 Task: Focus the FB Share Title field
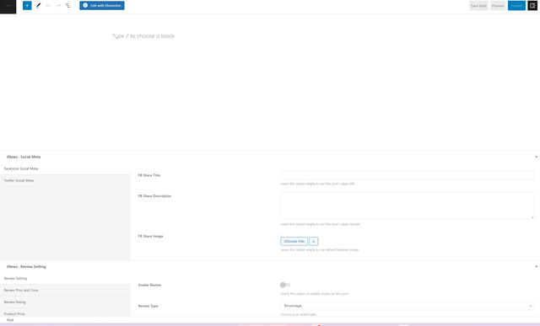coord(407,175)
